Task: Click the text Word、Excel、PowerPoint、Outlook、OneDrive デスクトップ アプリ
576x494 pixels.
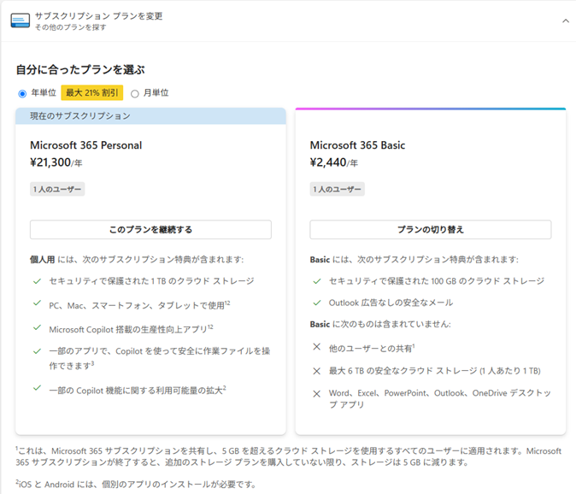Action: coord(440,399)
